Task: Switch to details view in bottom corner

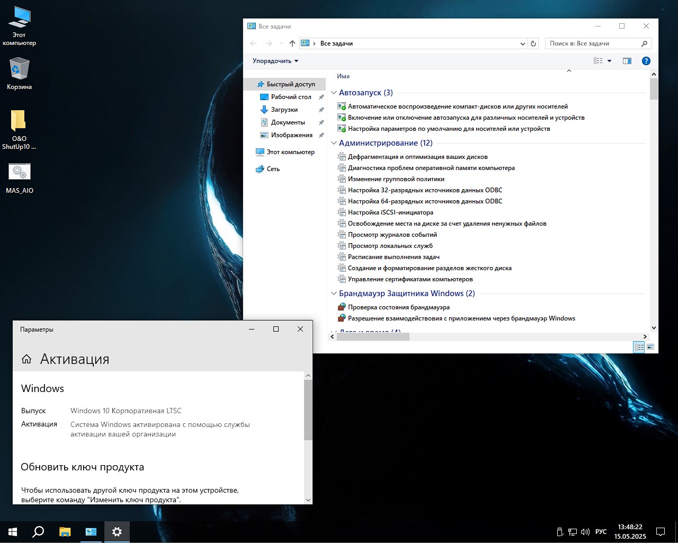Action: pyautogui.click(x=639, y=347)
